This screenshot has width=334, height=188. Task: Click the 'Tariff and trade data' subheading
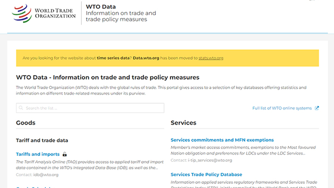[42, 140]
